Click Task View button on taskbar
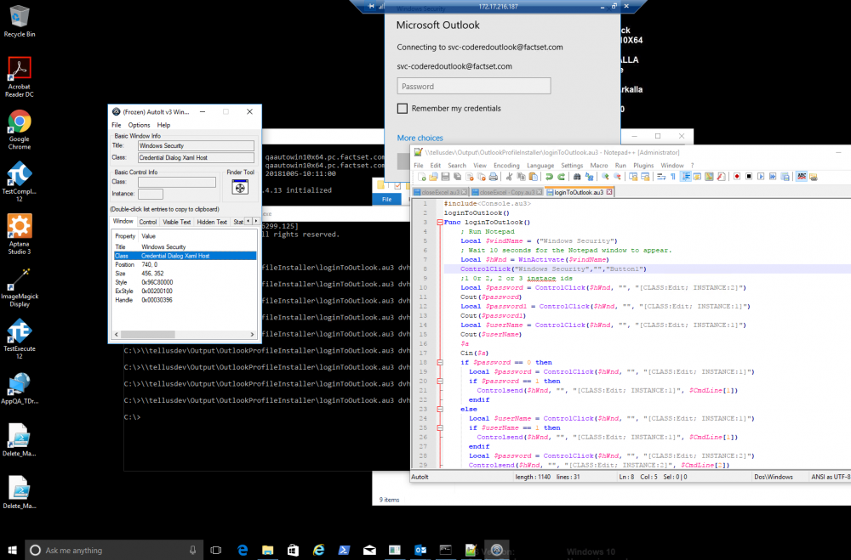 click(216, 550)
